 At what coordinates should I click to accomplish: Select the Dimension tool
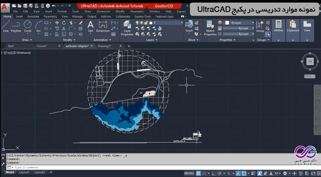[x=103, y=27]
